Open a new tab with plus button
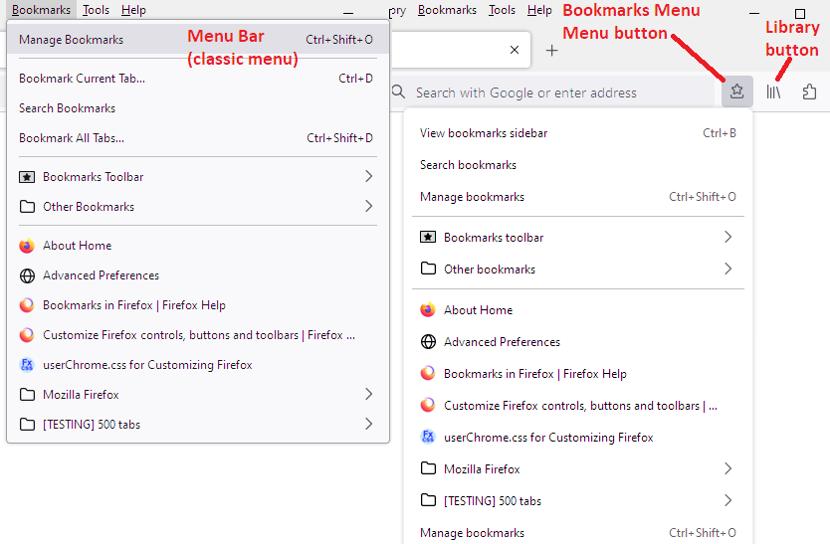The height and width of the screenshot is (544, 830). (552, 50)
